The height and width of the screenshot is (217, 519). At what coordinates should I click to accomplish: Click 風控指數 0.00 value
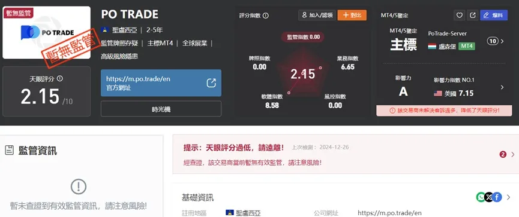(x=335, y=106)
